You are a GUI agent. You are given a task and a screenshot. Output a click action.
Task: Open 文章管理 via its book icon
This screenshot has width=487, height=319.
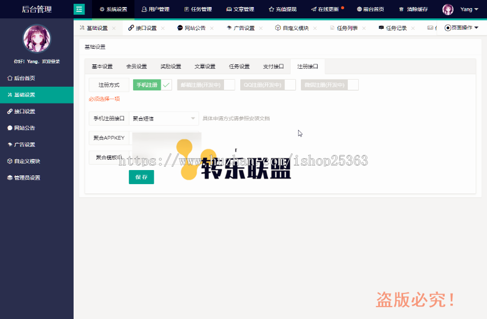click(x=240, y=9)
